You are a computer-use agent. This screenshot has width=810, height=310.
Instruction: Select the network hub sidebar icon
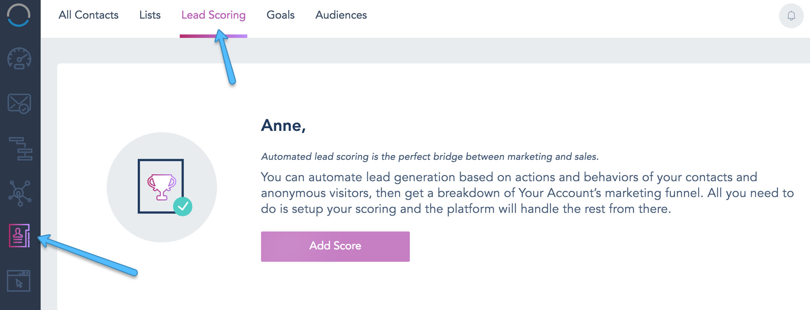20,193
